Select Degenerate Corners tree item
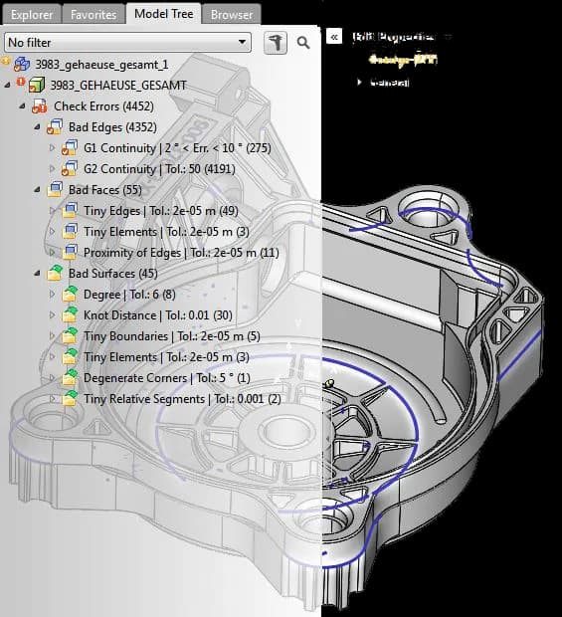 click(167, 378)
